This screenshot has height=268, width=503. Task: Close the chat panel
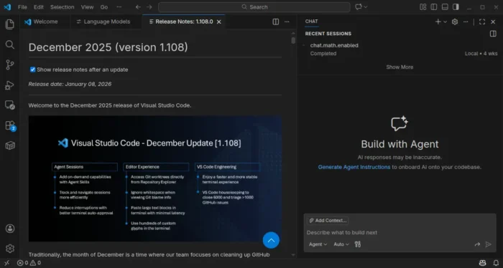pos(493,21)
